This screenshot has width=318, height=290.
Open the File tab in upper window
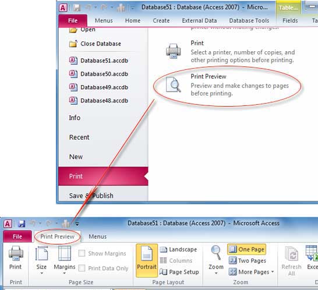[x=73, y=21]
